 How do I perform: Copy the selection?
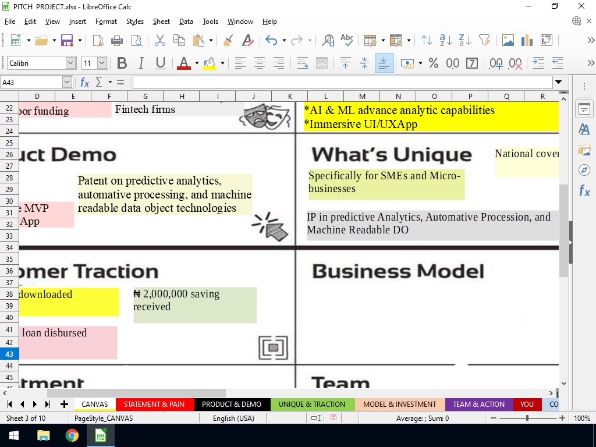tap(179, 40)
